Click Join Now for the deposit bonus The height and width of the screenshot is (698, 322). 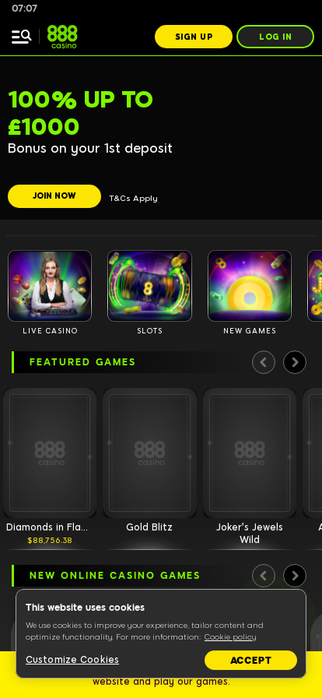[54, 196]
